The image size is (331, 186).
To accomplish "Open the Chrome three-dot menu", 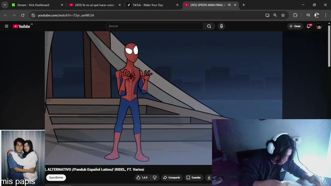I will click(x=326, y=15).
